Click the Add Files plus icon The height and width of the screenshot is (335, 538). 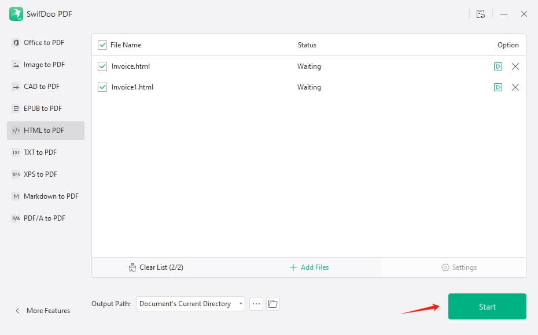[x=293, y=267]
